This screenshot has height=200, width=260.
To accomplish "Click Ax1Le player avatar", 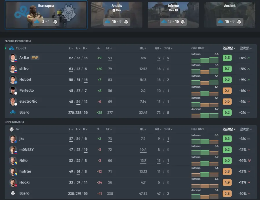I will tap(13, 58).
